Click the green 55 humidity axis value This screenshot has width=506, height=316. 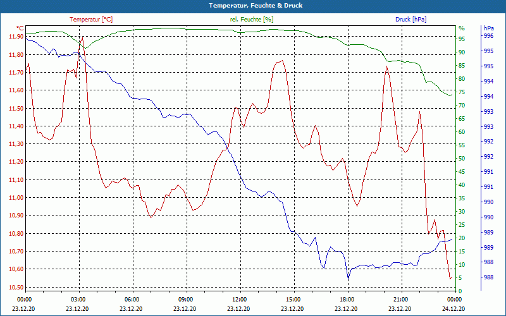coord(462,145)
